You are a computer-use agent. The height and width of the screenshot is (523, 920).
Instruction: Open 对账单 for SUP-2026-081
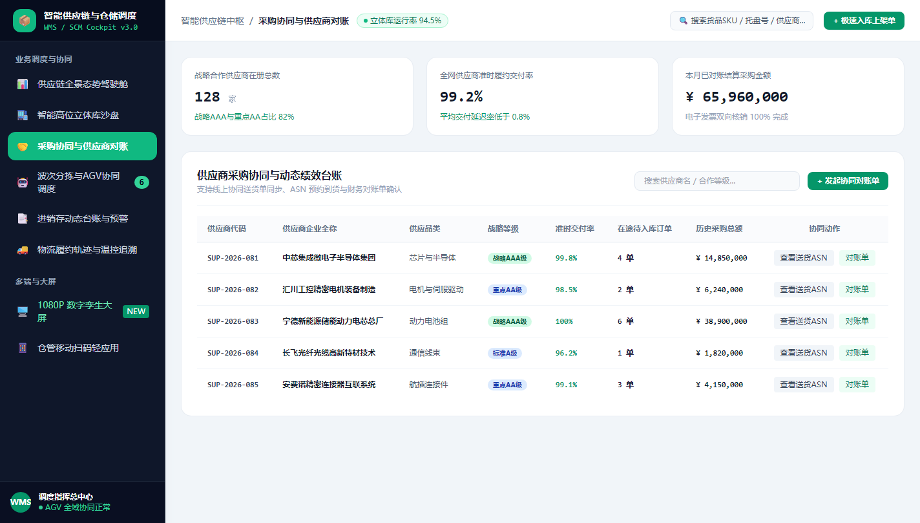point(857,258)
